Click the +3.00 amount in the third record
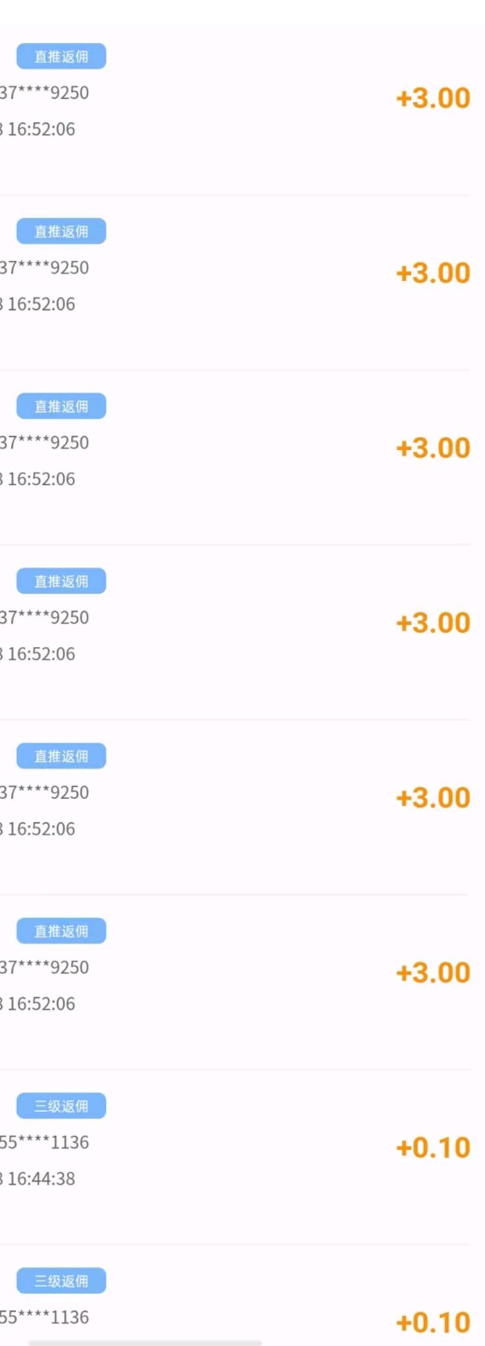This screenshot has width=485, height=1346. pos(433,448)
